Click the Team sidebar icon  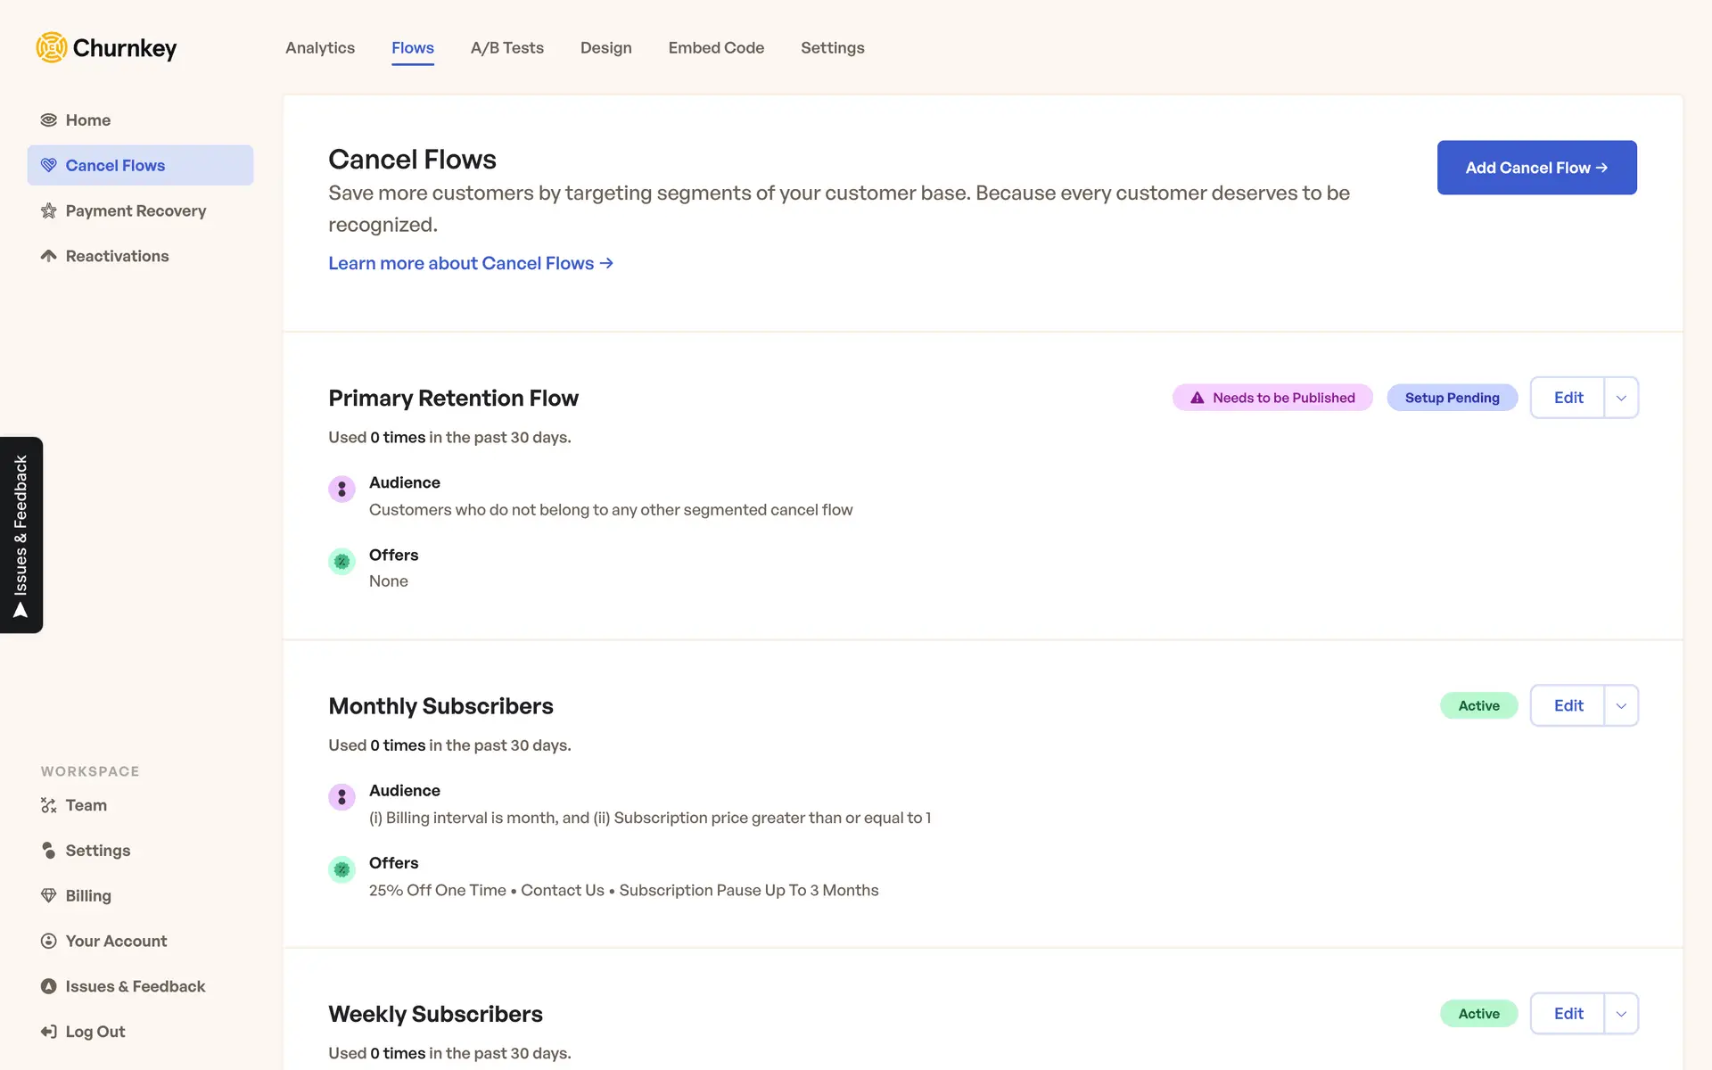tap(49, 805)
